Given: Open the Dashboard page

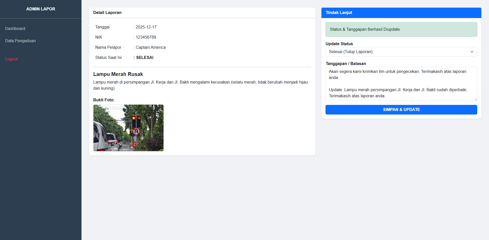Looking at the screenshot, I should [15, 28].
